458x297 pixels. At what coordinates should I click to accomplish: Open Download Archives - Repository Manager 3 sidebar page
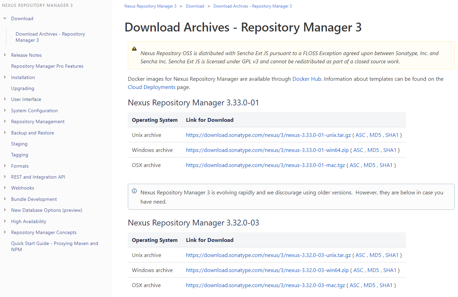(x=50, y=37)
